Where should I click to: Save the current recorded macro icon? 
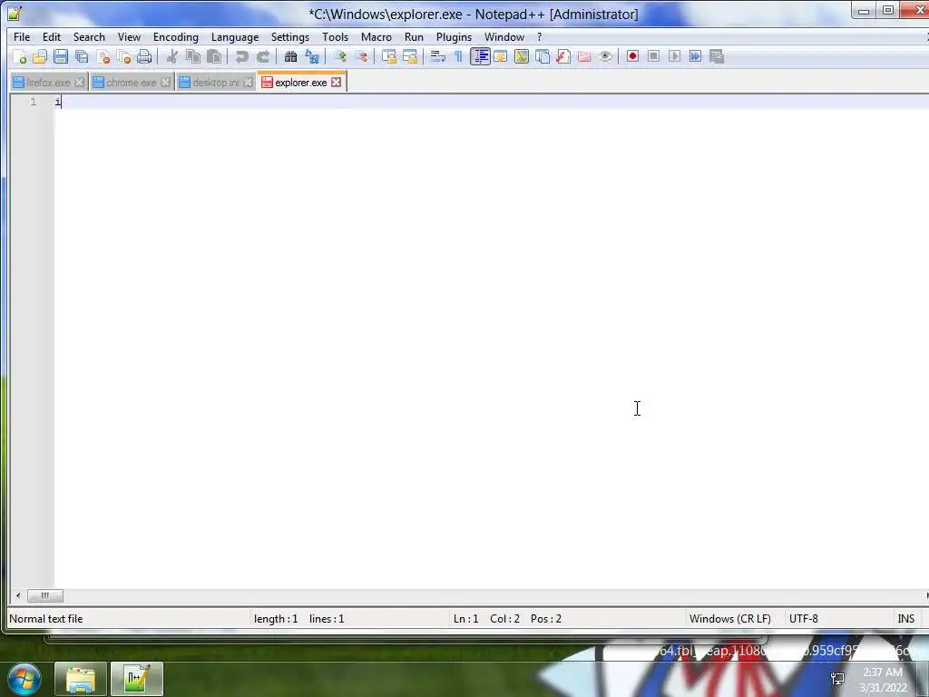(x=717, y=56)
